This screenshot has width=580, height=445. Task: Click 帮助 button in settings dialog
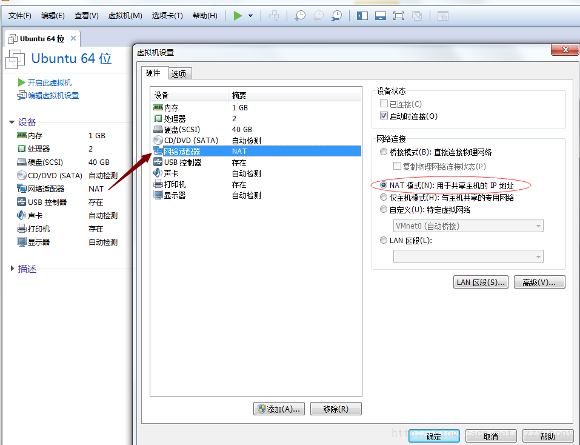point(547,437)
